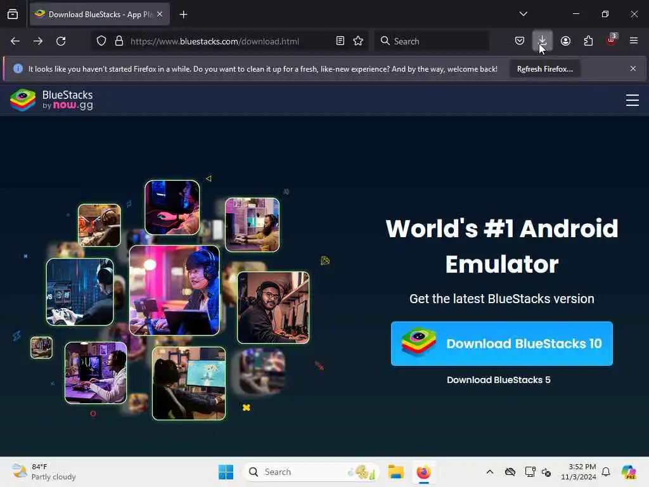Open BlueStacks site hamburger menu
Screen dimensions: 649x487
pyautogui.click(x=633, y=100)
